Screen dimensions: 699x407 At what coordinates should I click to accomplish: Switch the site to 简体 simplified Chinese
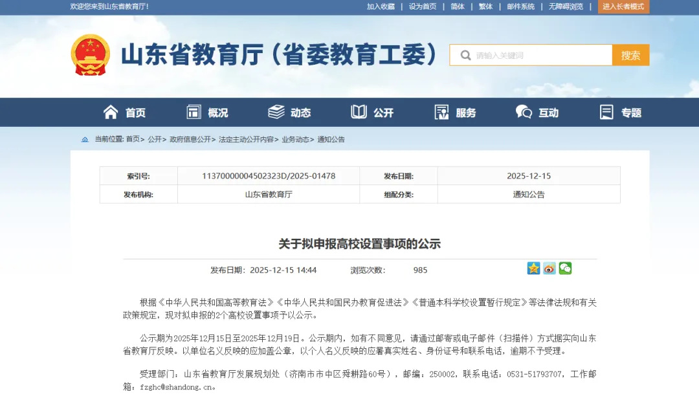[x=457, y=7]
